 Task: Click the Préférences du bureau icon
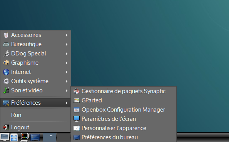click(x=76, y=137)
